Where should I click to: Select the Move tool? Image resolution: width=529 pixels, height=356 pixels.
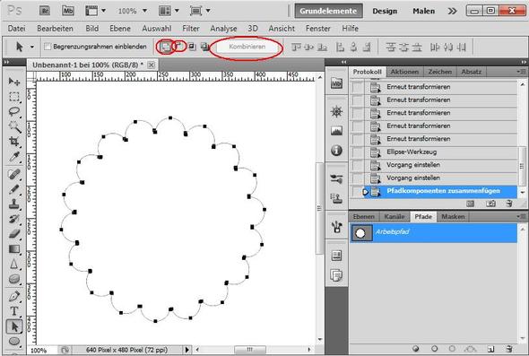tap(13, 82)
